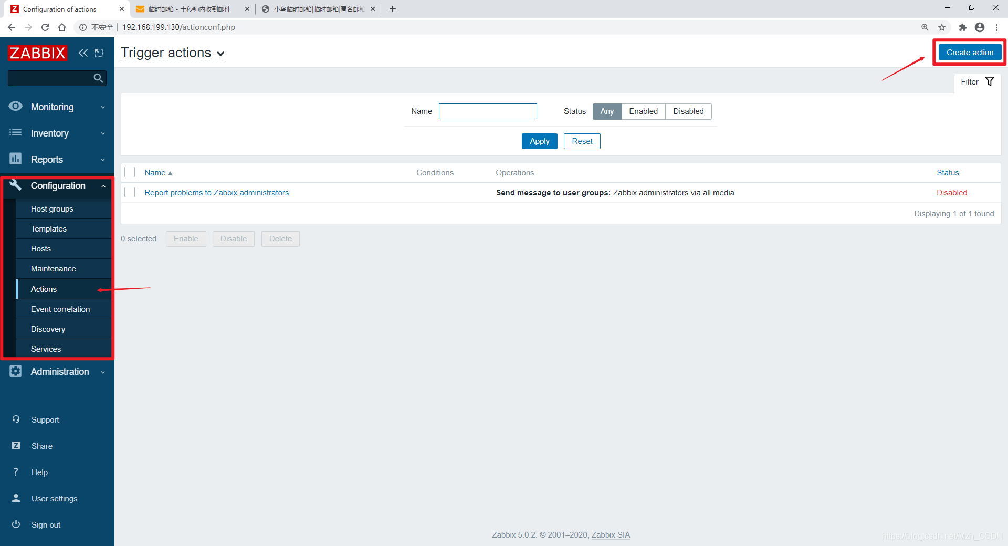Close the Configuration of actions tab

click(122, 9)
